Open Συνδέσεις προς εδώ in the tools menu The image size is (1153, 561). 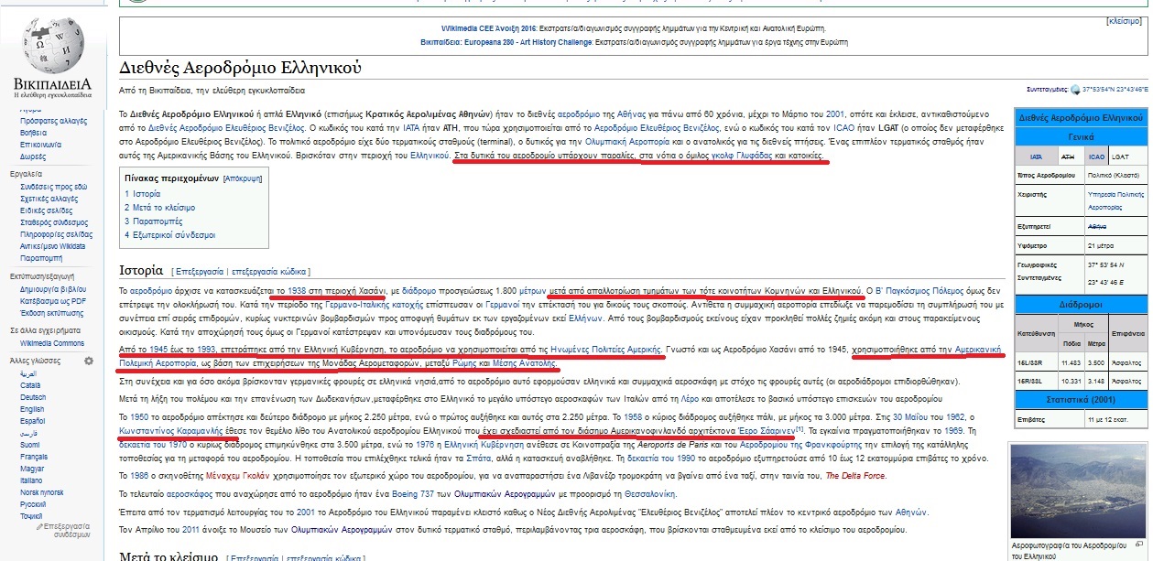53,187
